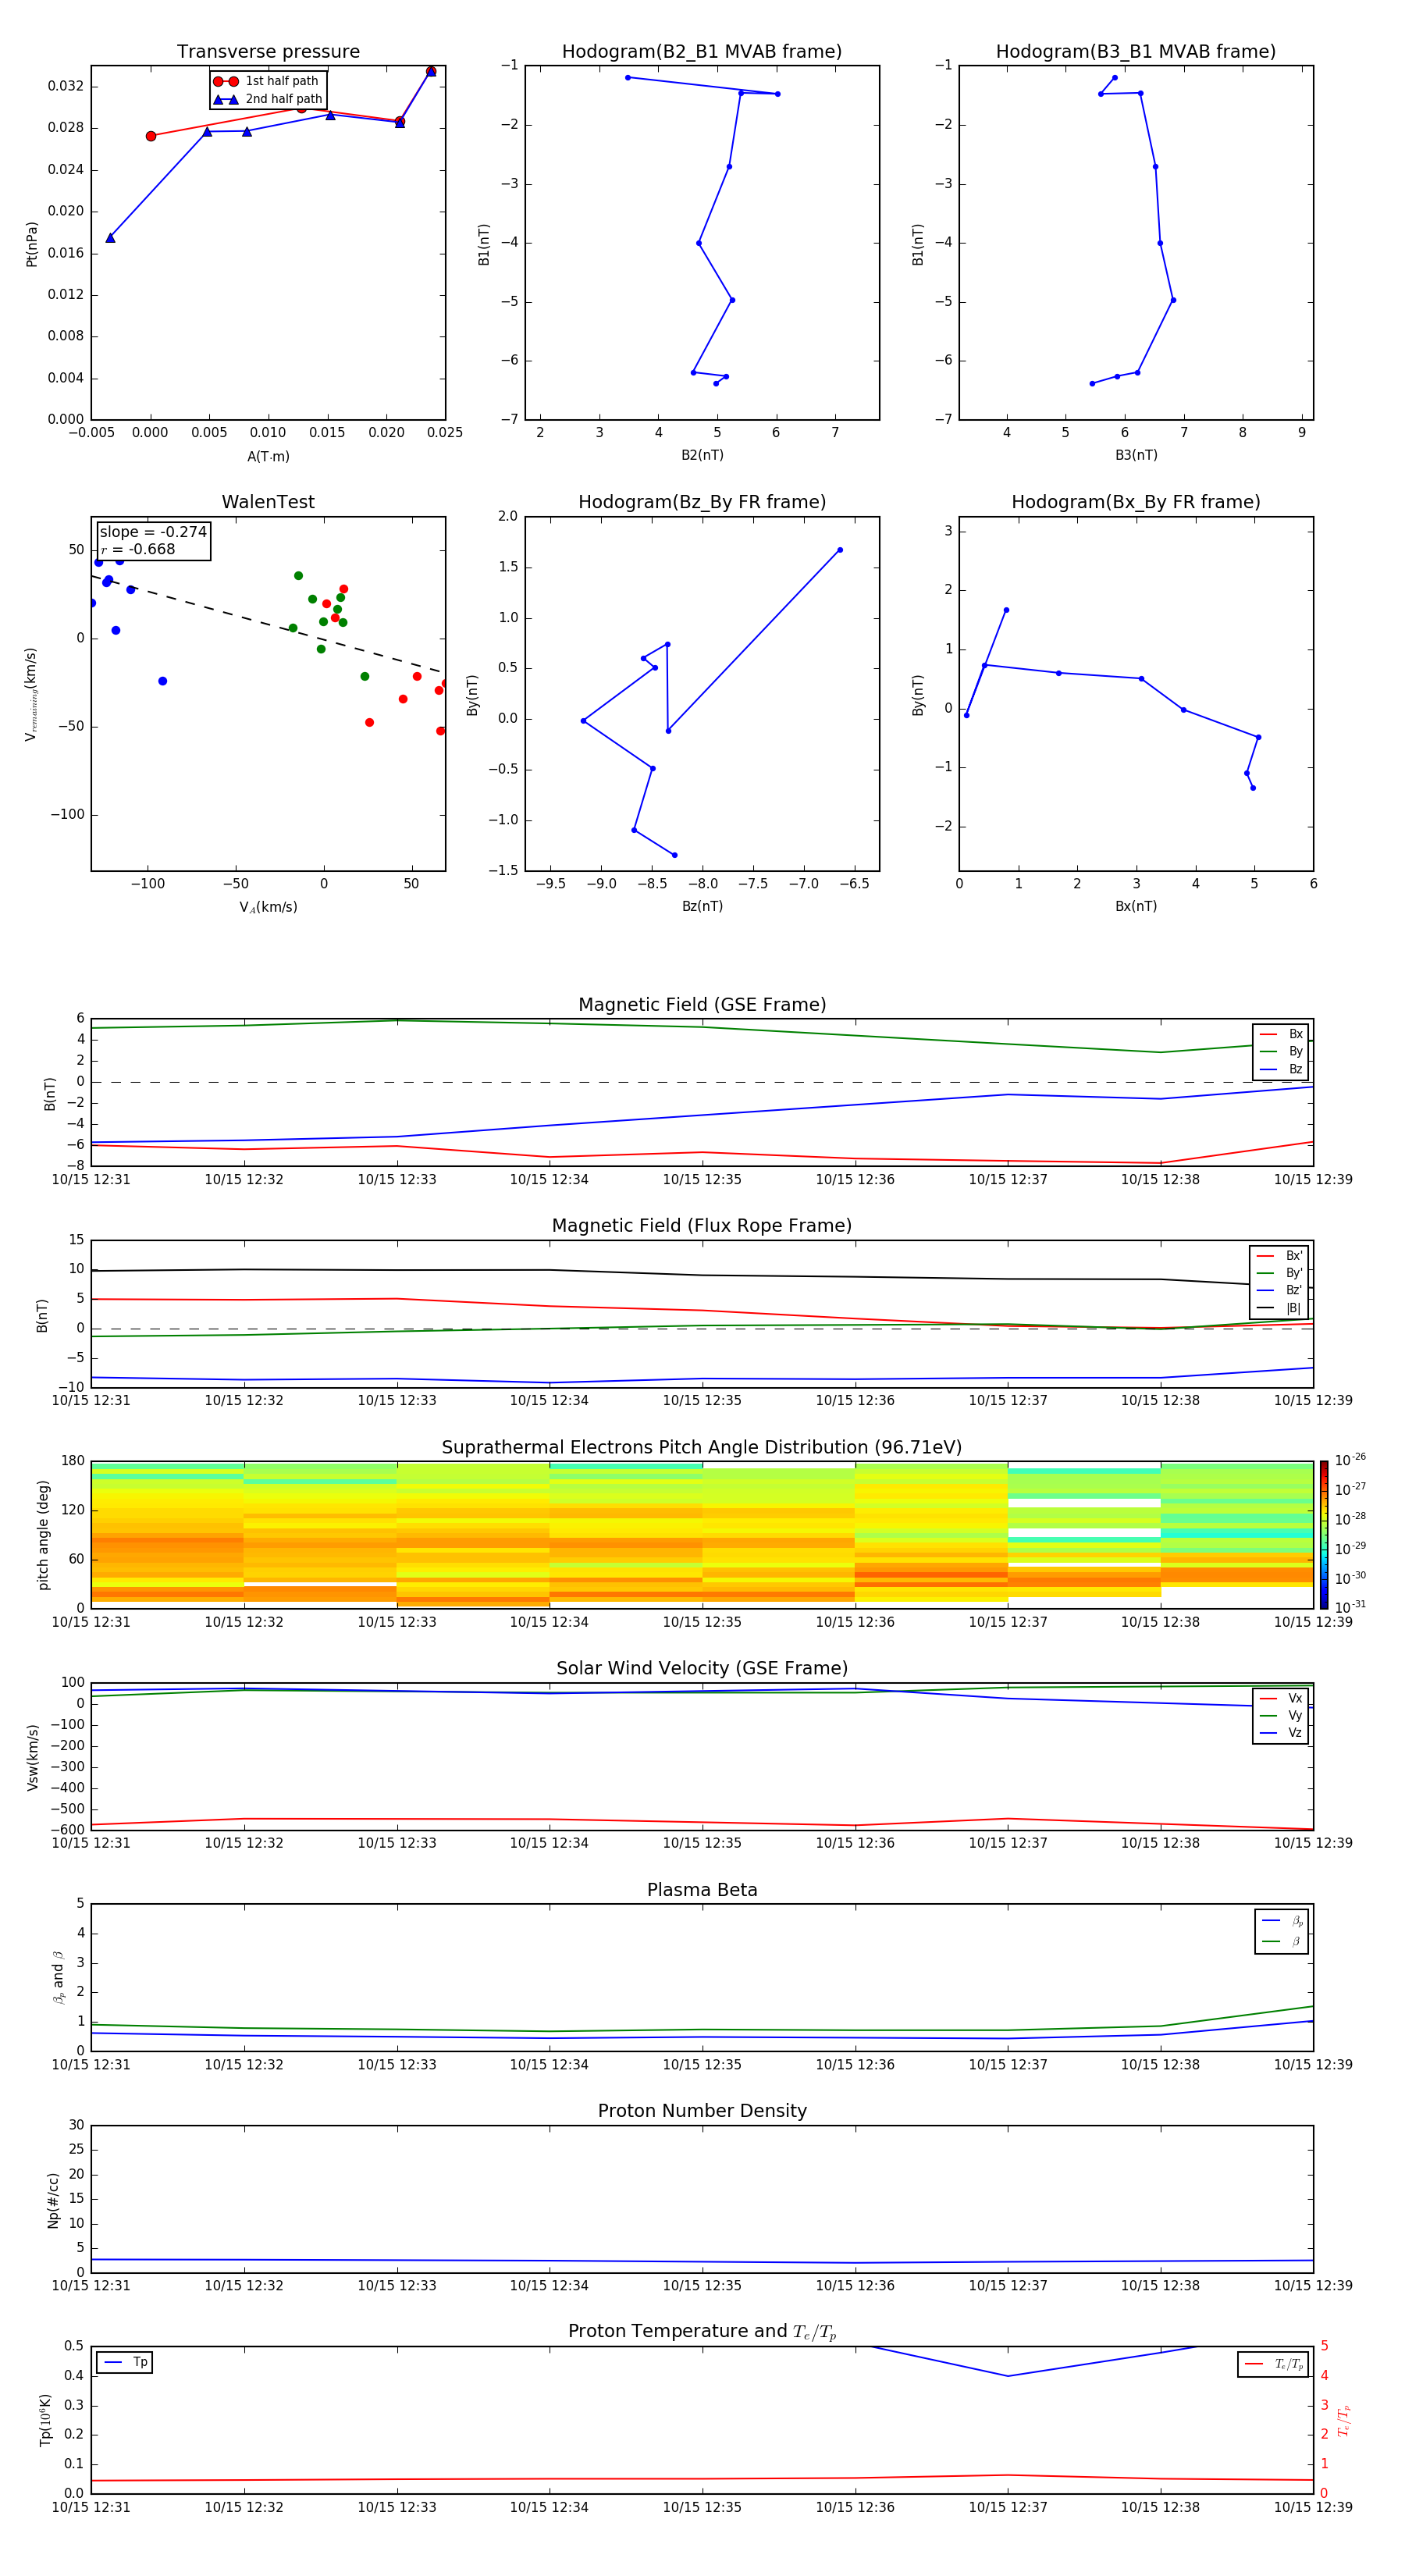The height and width of the screenshot is (2576, 1405).
Task: Select the Vy entry in the velocity legend
Action: [x=1281, y=1716]
